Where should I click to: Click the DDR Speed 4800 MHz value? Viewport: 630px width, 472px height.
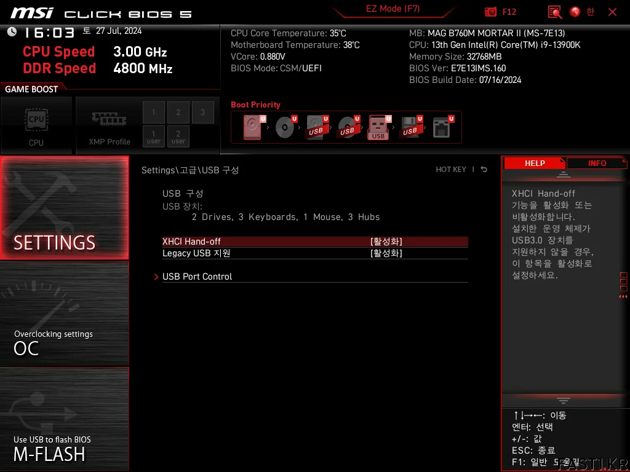(143, 68)
